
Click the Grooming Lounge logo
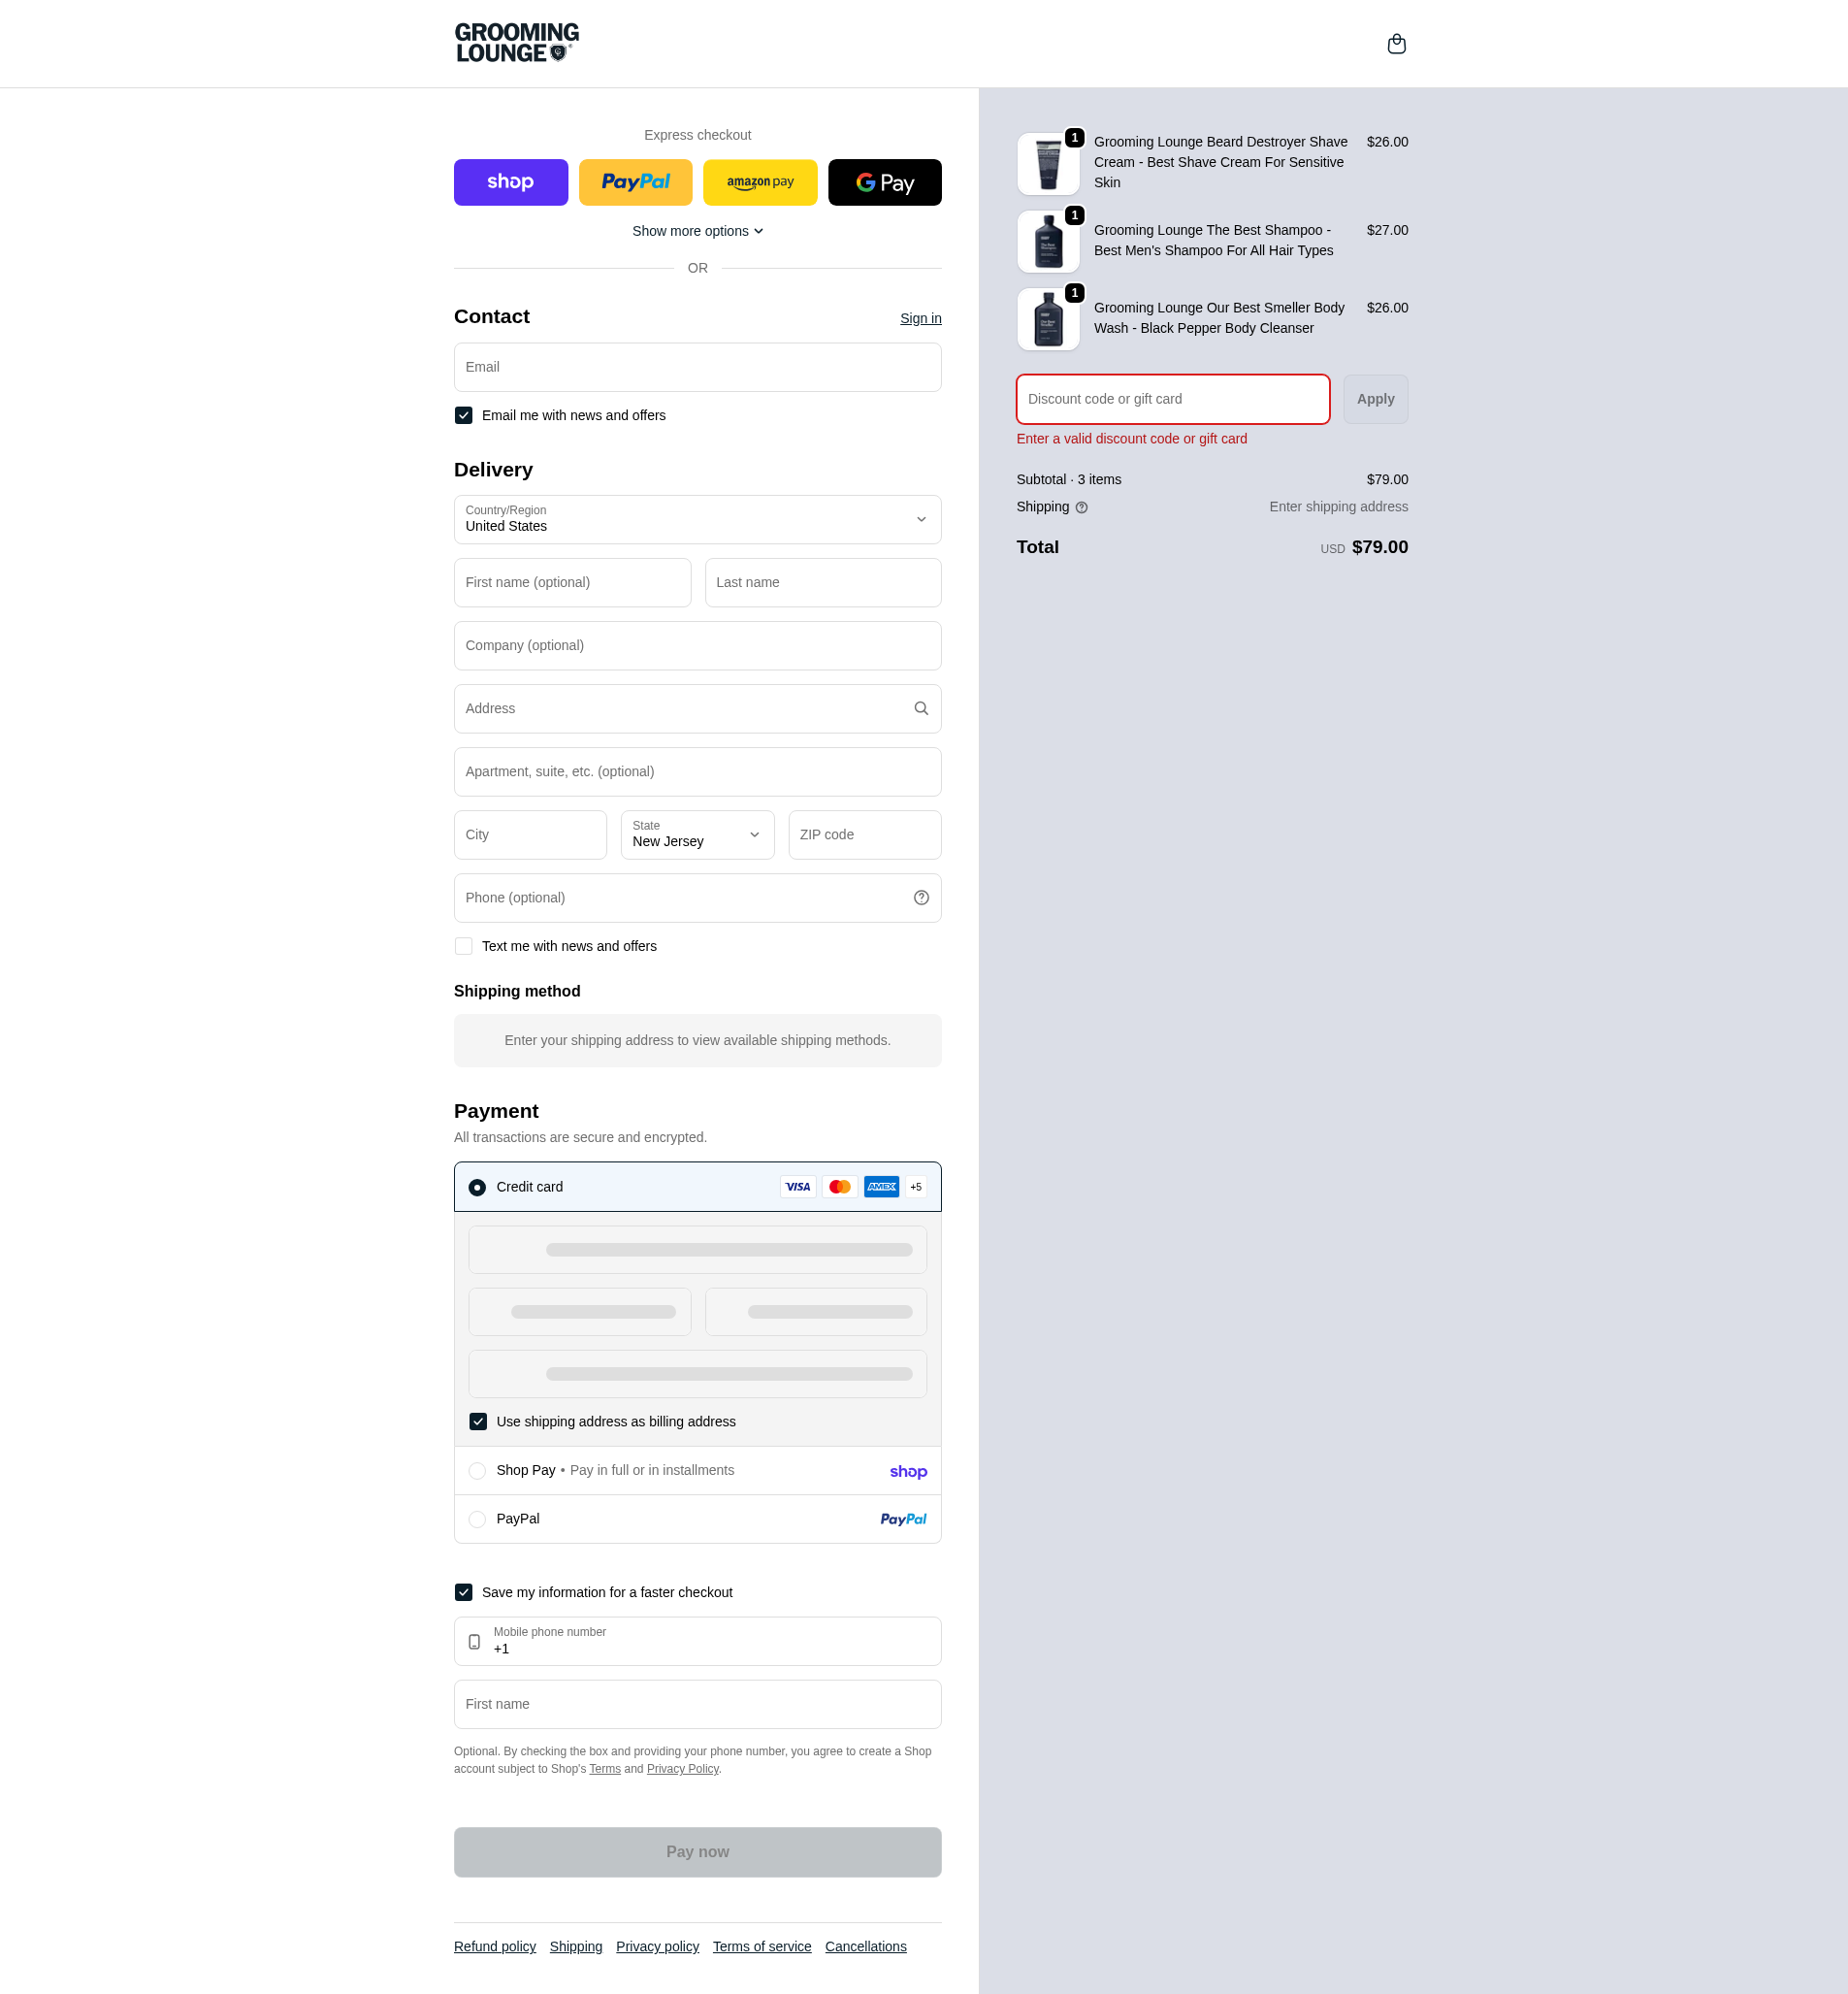[517, 43]
